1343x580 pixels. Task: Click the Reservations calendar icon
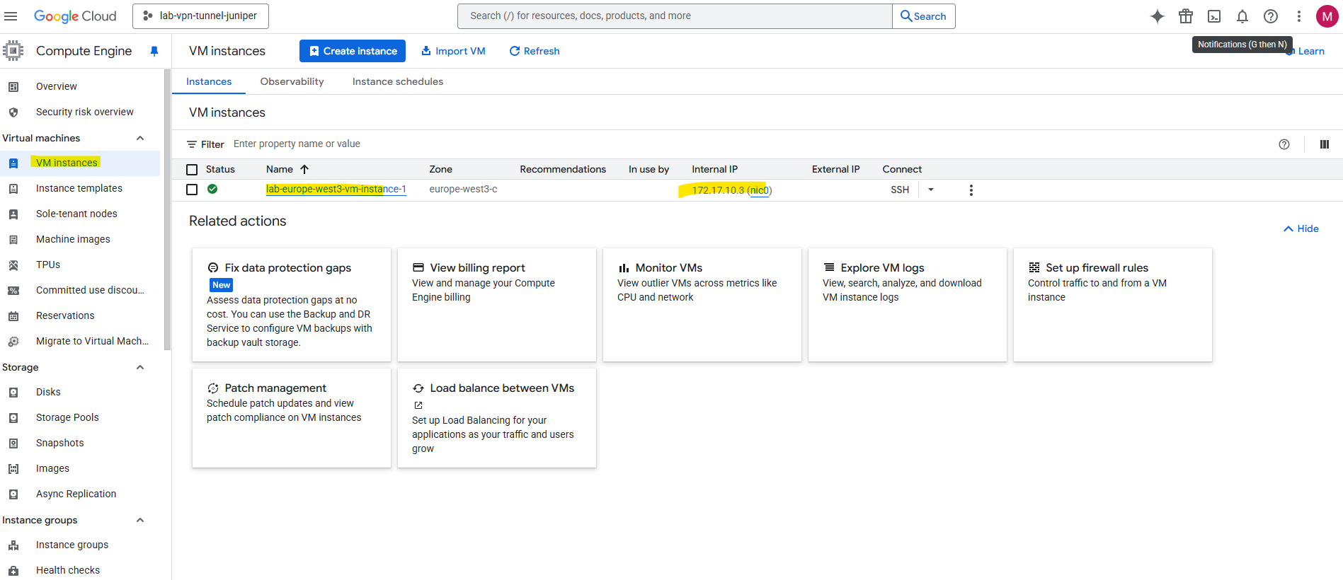(x=13, y=315)
